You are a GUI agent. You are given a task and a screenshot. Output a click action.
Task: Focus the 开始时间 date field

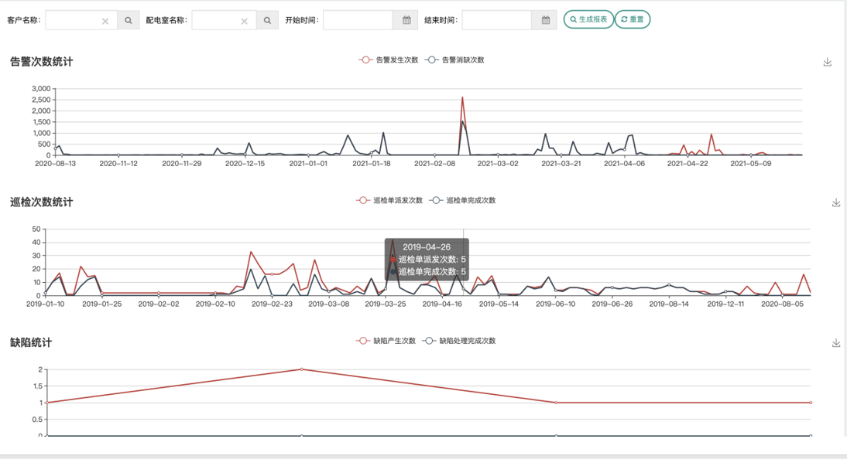click(358, 21)
